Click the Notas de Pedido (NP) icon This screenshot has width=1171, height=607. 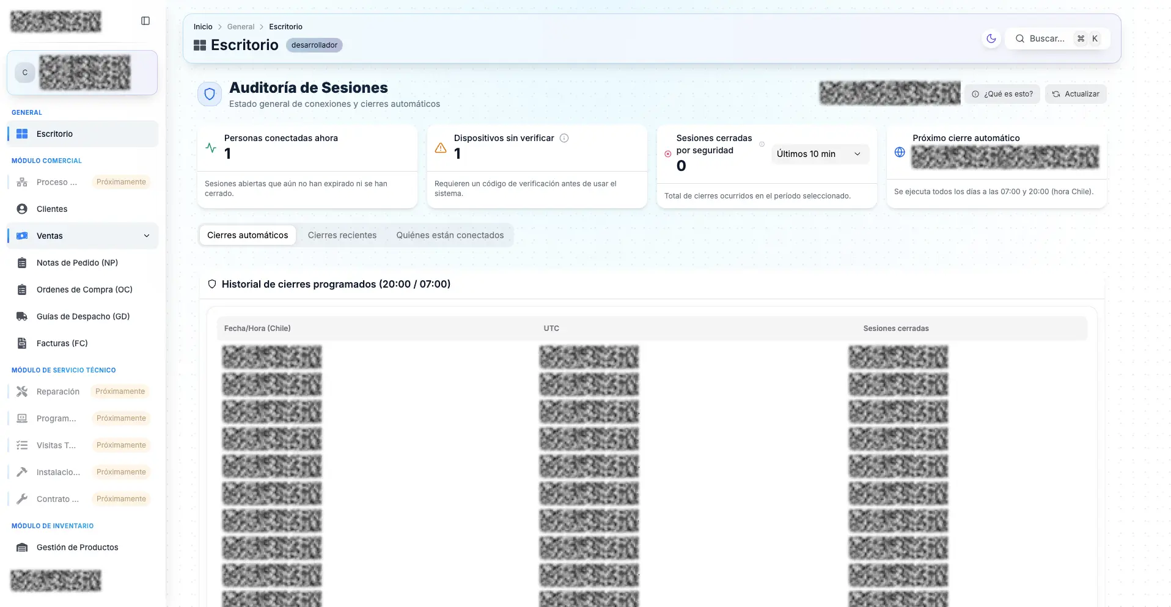point(22,263)
